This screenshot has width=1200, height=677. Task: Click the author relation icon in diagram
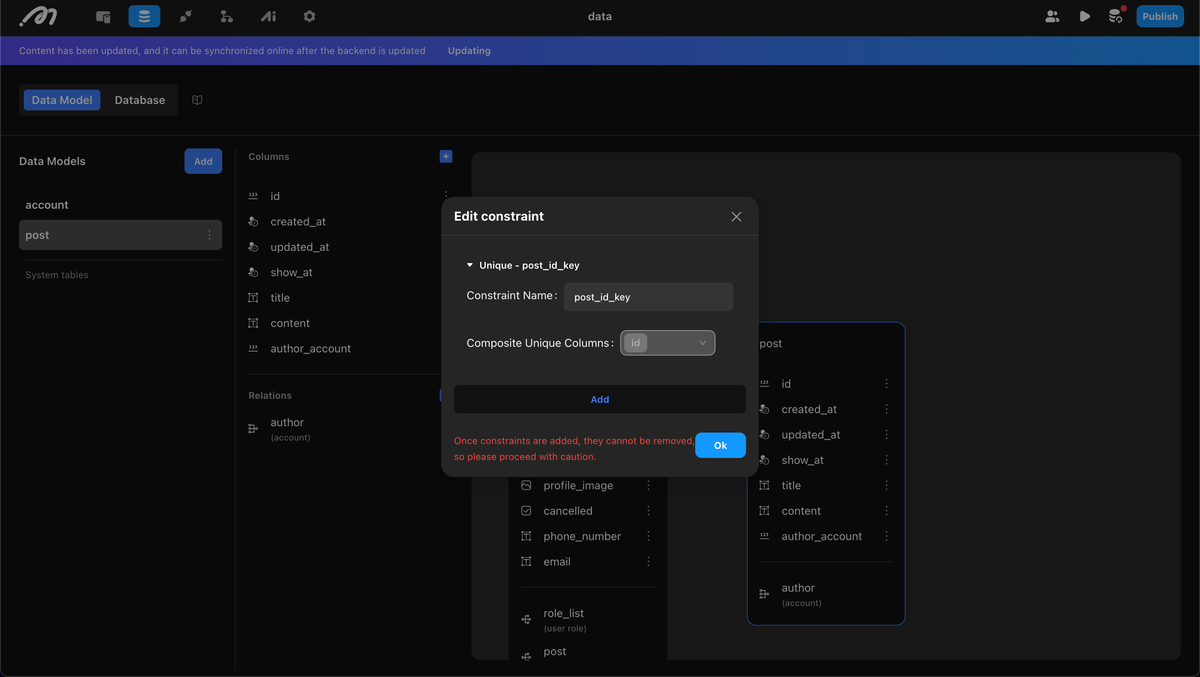point(764,594)
